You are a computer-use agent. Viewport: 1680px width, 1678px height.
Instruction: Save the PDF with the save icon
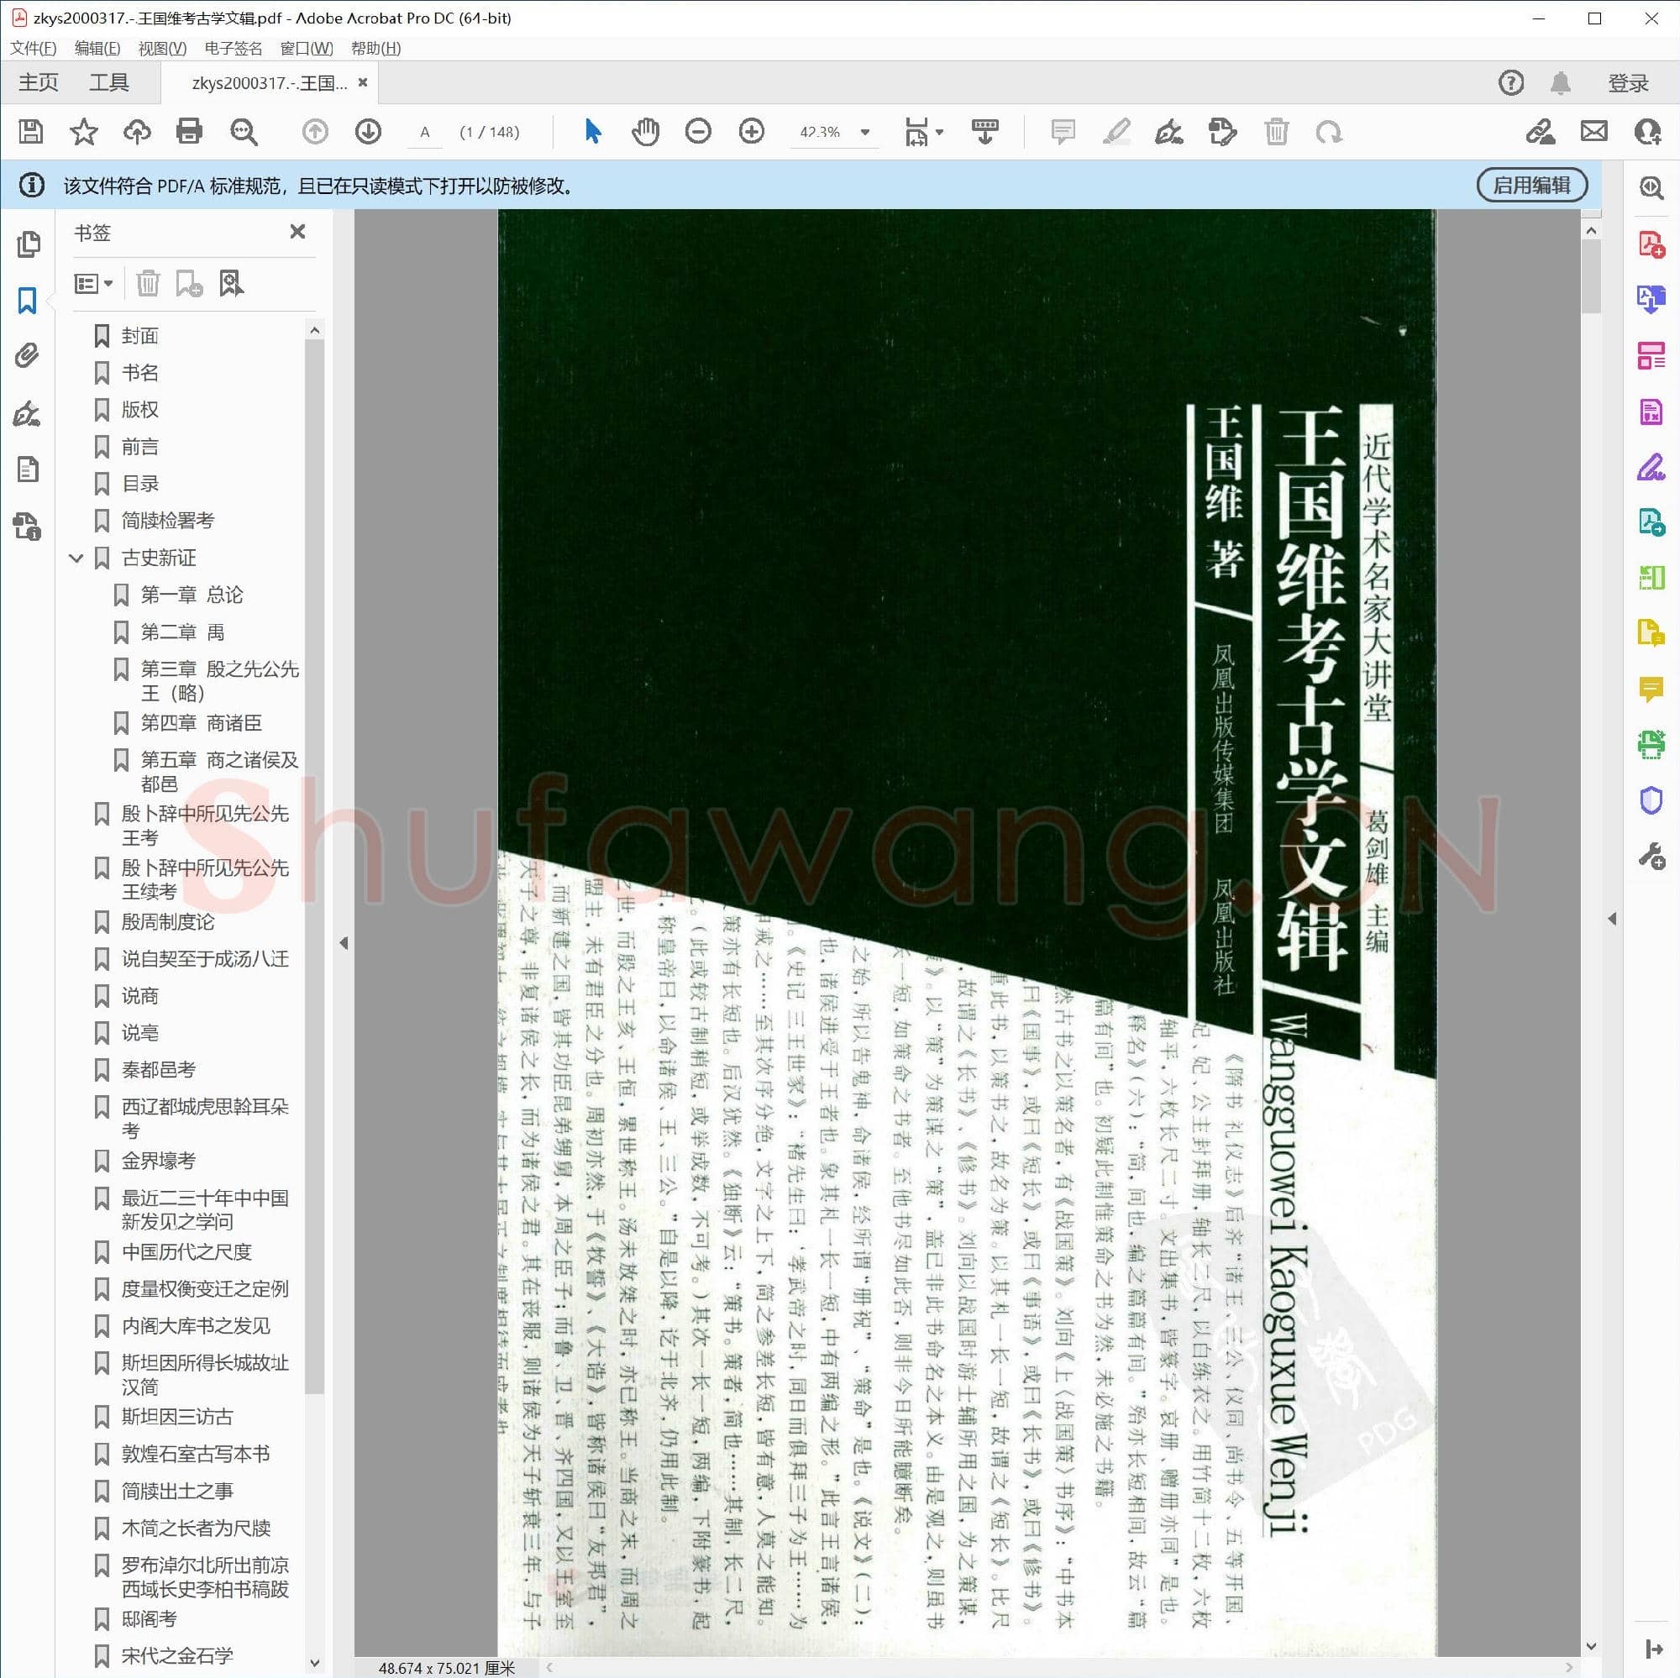click(x=31, y=132)
